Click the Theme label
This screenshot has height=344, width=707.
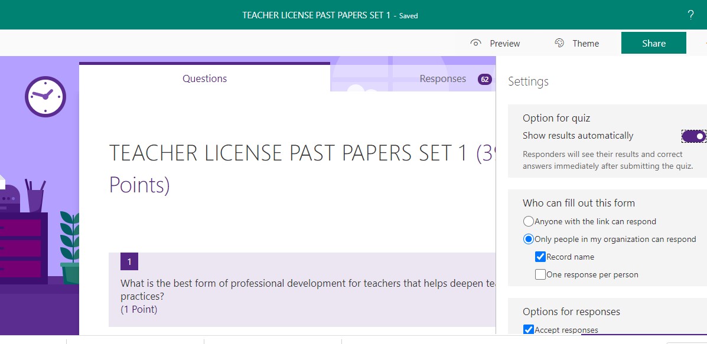tap(586, 44)
